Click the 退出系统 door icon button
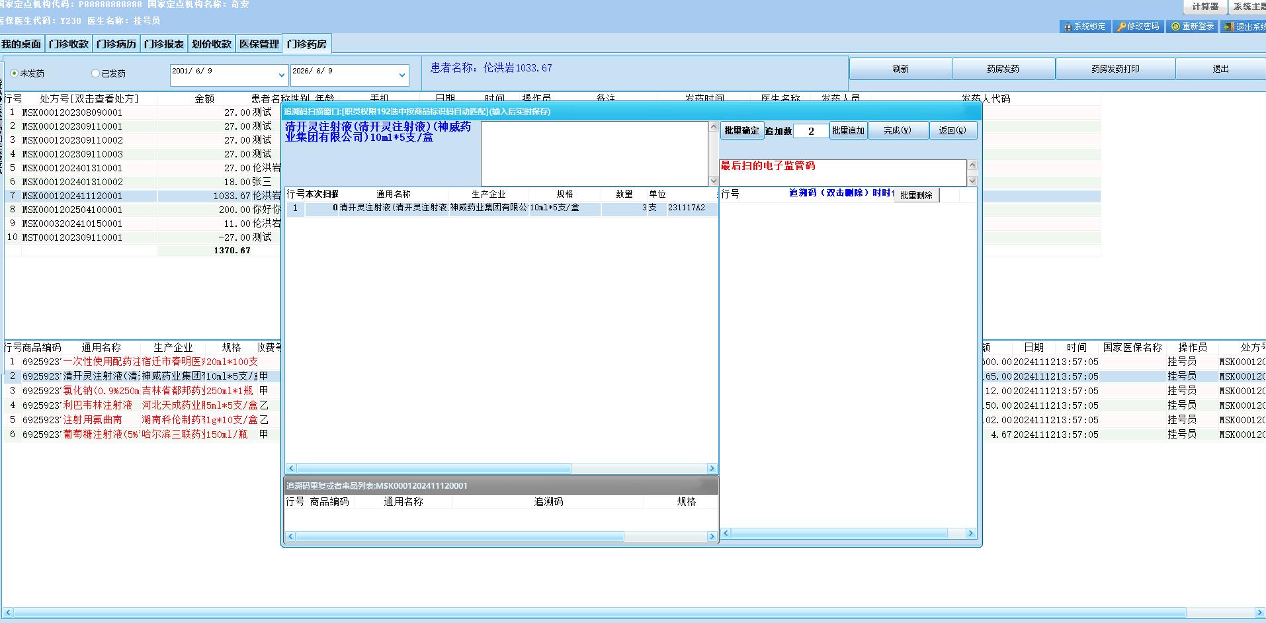This screenshot has width=1266, height=623. point(1244,26)
